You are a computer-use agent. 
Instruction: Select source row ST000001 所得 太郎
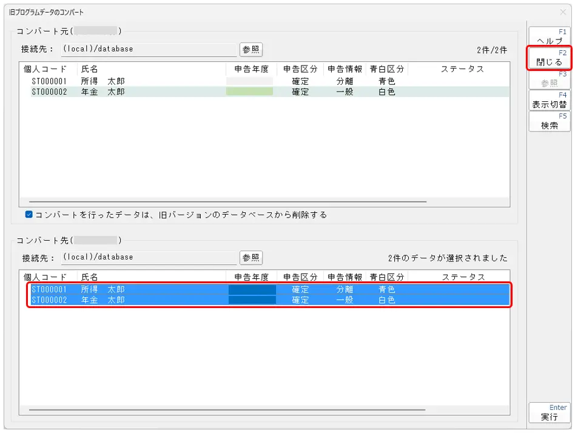tap(103, 81)
